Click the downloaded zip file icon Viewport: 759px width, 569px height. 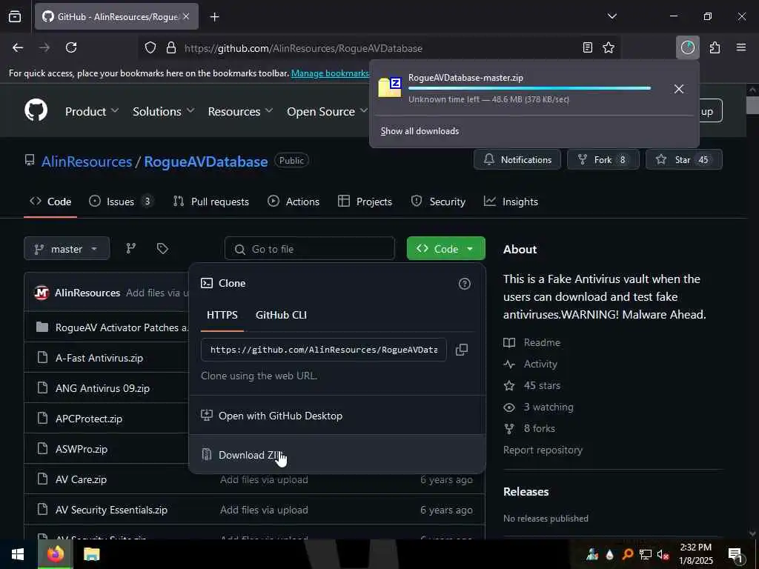point(390,87)
